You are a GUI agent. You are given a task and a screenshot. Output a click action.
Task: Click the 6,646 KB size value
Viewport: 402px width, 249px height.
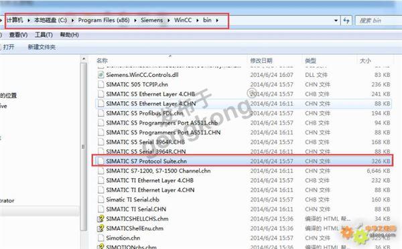[x=379, y=171]
